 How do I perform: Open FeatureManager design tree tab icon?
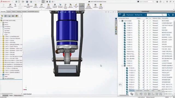2,16
